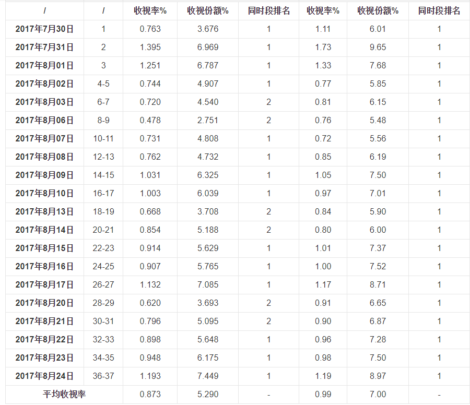The height and width of the screenshot is (405, 470).
Task: Select episode range 28-29
Action: point(103,303)
